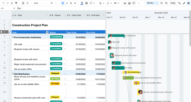191x102 pixels.
Task: Collapse the Pre-Construction Activities group
Action: click(x=13, y=37)
